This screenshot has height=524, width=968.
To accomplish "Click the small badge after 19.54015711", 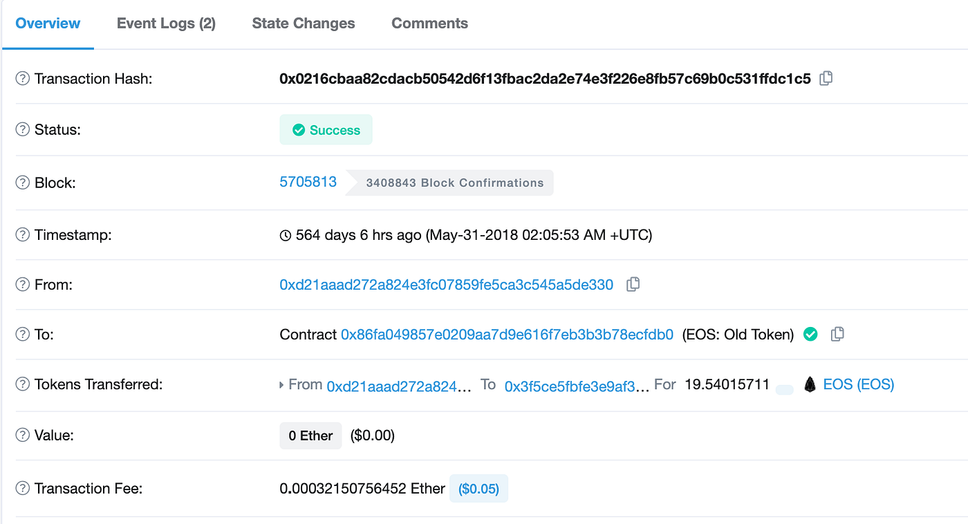I will 784,390.
